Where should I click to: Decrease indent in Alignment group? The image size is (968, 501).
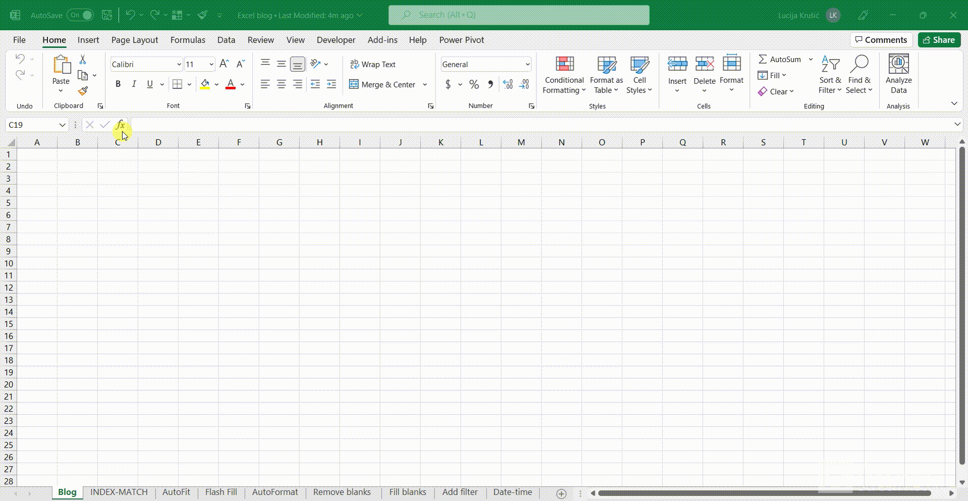pos(315,84)
